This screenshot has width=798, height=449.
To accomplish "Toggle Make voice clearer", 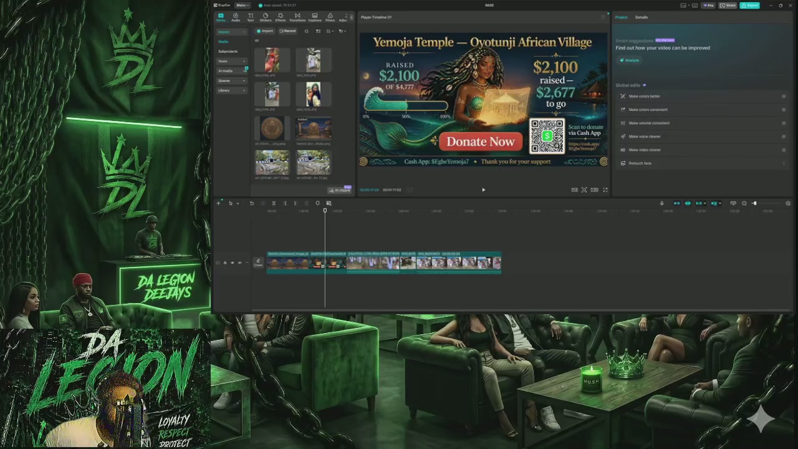I will pyautogui.click(x=784, y=137).
